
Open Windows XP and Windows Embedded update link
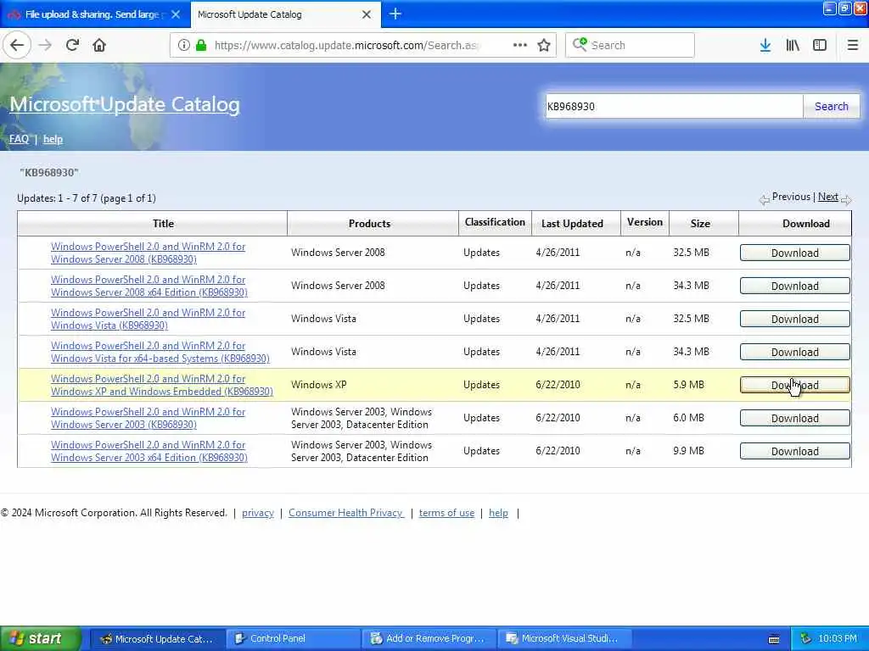click(x=162, y=385)
